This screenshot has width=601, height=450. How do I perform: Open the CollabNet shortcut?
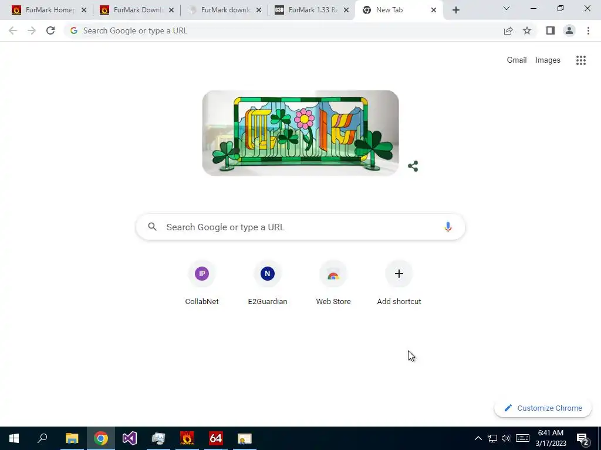(x=202, y=283)
